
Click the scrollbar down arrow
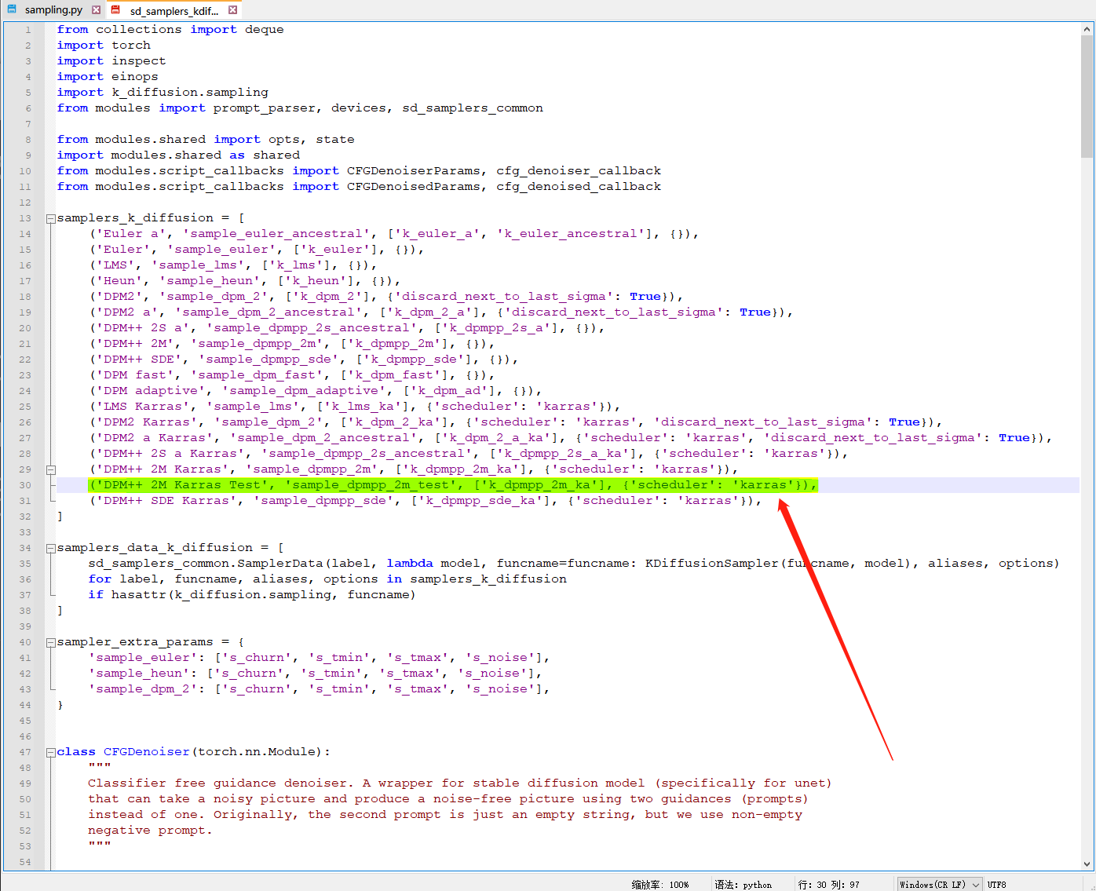[x=1087, y=864]
